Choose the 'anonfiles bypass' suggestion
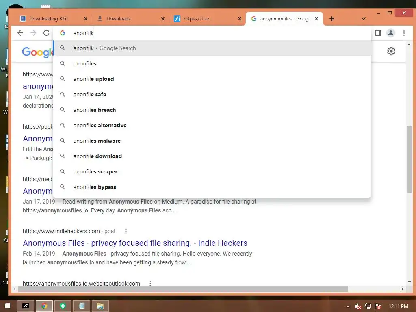Image resolution: width=416 pixels, height=312 pixels. point(212,187)
